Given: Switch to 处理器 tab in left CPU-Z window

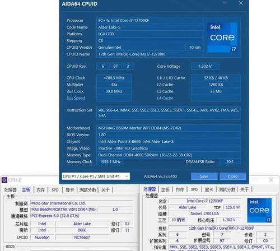Looking at the screenshot, I should point(11,190).
